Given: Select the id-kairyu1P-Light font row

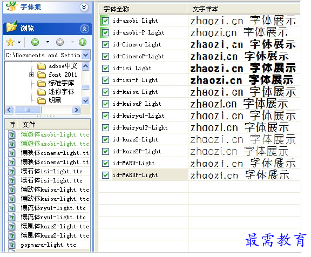Looking at the screenshot, I should (199, 127).
